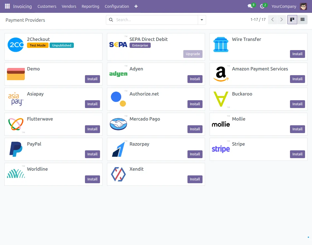
Task: Click the next page chevron
Action: [x=282, y=19]
